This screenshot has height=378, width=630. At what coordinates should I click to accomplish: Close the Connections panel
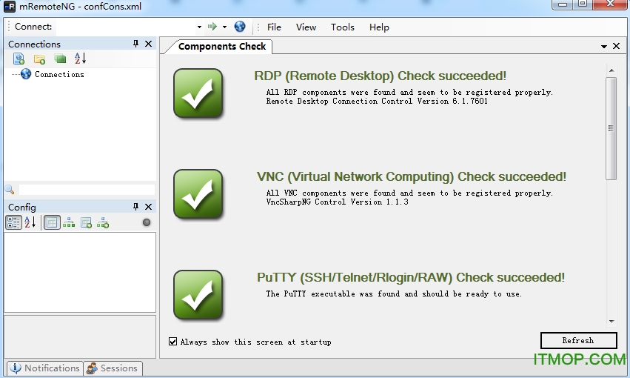148,44
